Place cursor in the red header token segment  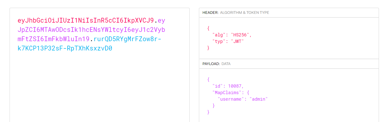(86, 20)
